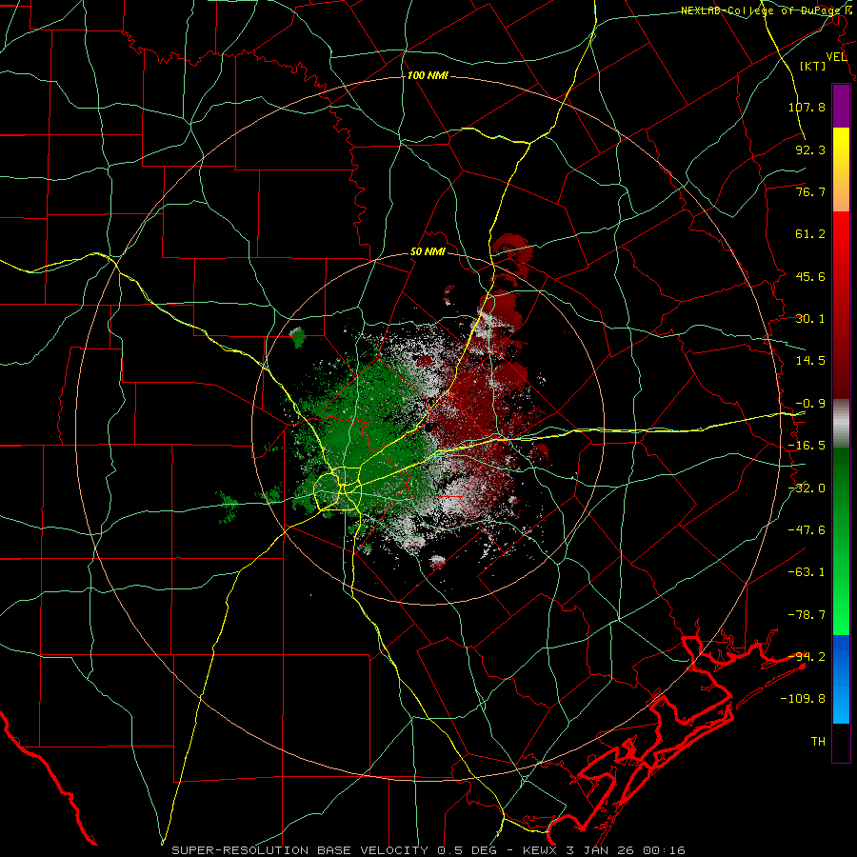Click the 30.1 velocity scale value
Image resolution: width=857 pixels, height=857 pixels.
tap(810, 319)
